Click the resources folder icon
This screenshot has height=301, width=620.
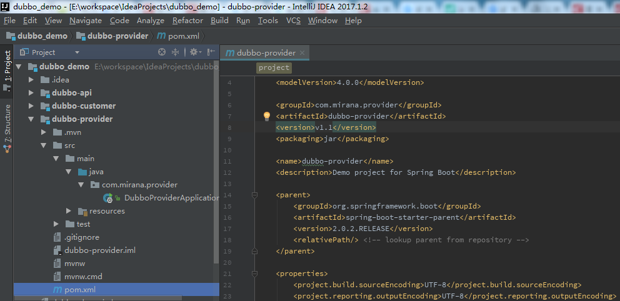coord(82,211)
